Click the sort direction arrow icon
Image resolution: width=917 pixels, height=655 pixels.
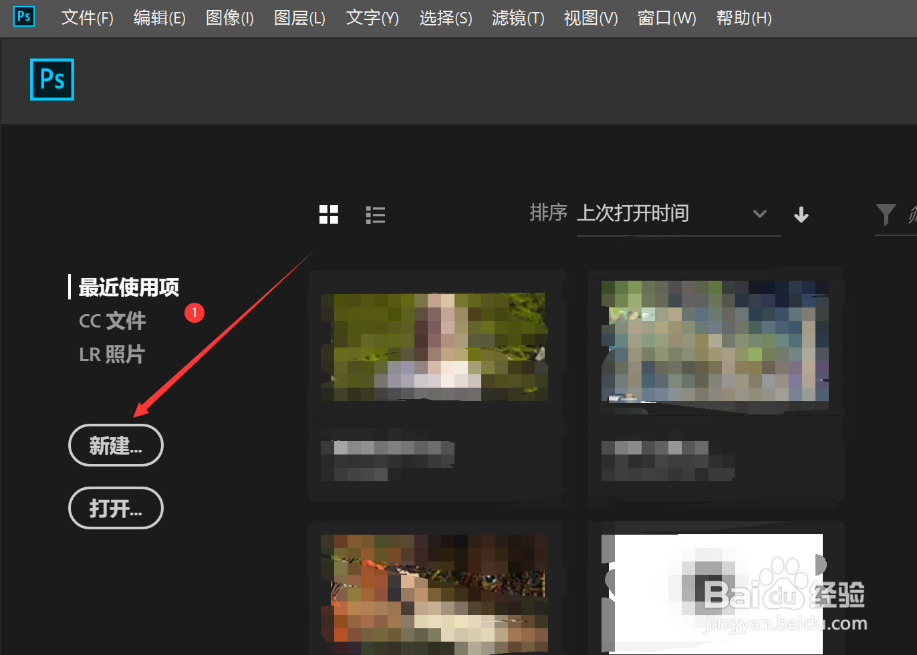coord(801,215)
